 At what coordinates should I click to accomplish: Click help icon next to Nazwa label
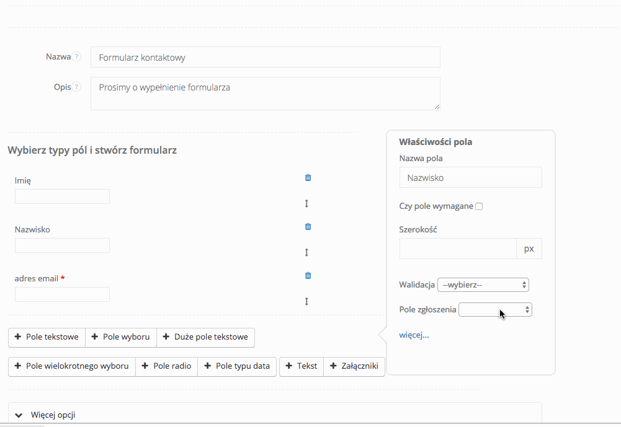[x=76, y=56]
